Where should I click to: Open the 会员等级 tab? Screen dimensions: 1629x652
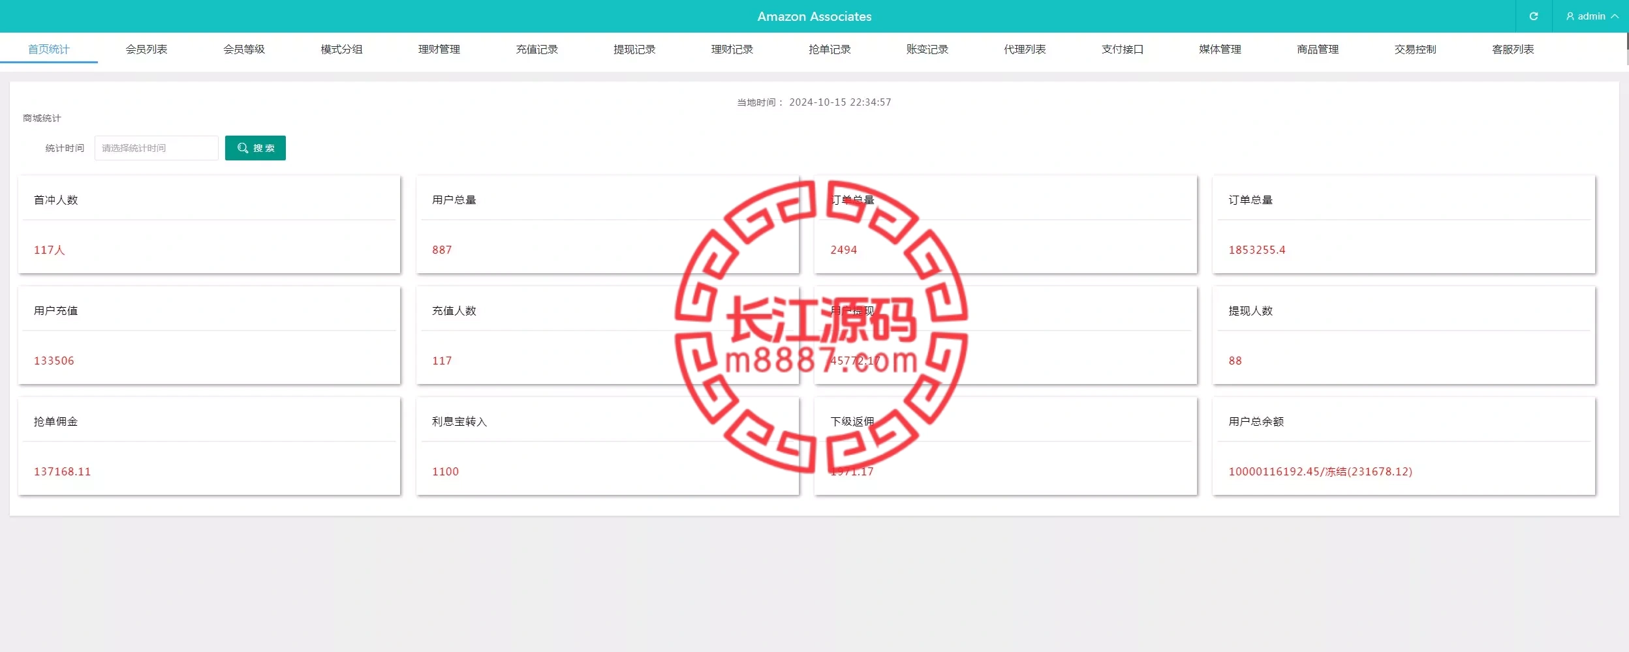[244, 50]
